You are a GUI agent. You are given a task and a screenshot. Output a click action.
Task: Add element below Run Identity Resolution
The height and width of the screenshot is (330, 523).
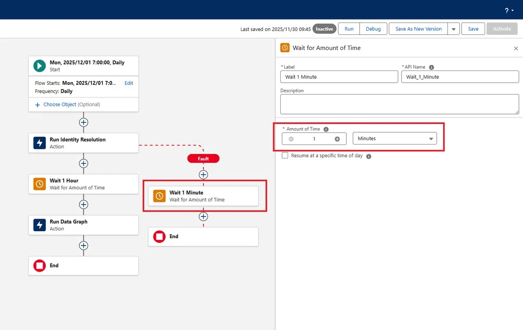point(84,164)
